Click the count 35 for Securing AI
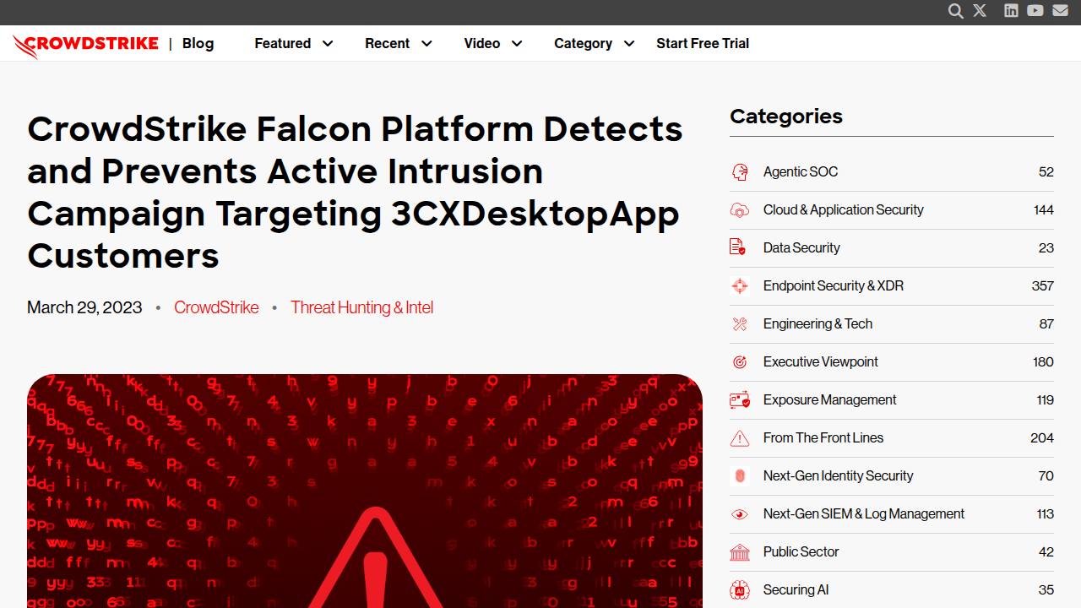The height and width of the screenshot is (608, 1081). [x=1046, y=589]
